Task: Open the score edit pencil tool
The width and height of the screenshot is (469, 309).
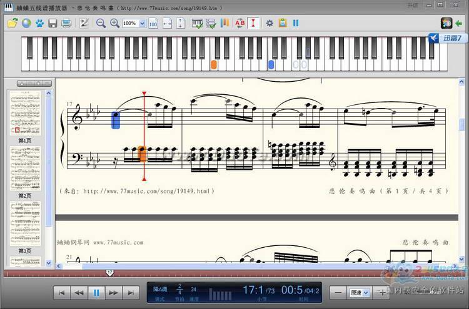Action: (x=84, y=23)
